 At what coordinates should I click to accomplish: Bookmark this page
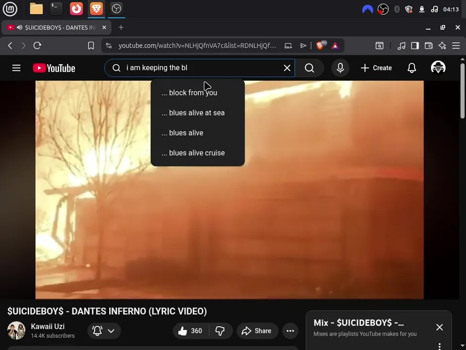point(91,46)
